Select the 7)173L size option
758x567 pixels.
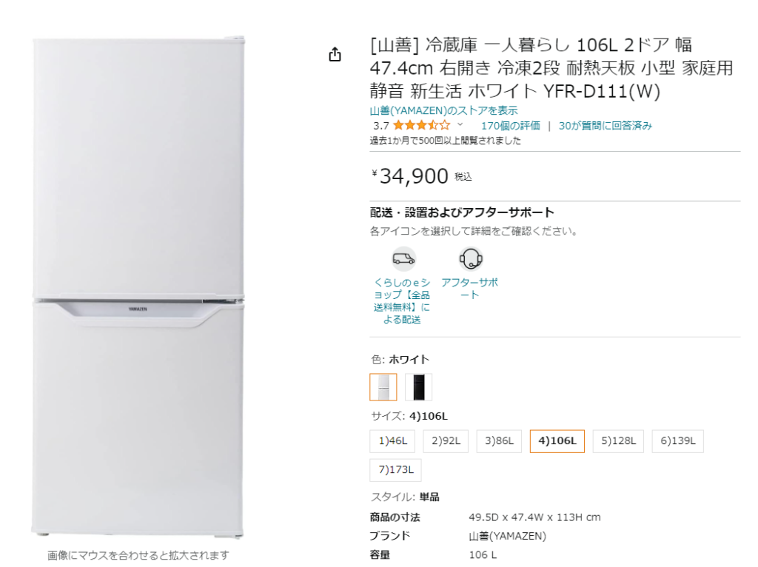pos(395,469)
